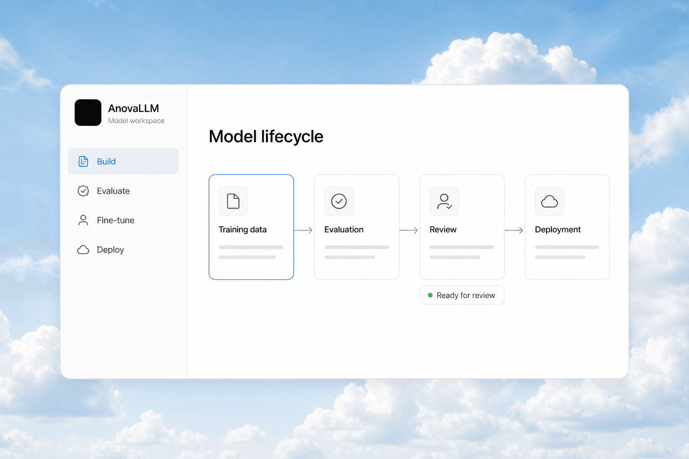The height and width of the screenshot is (459, 689).
Task: Select Fine-tune from the sidebar
Action: coord(123,220)
